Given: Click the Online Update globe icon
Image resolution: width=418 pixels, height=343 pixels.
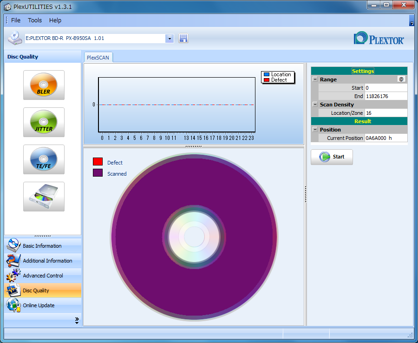Looking at the screenshot, I should click(x=13, y=305).
